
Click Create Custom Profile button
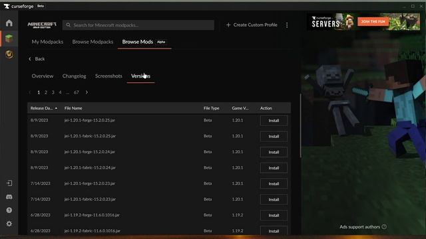pyautogui.click(x=252, y=25)
